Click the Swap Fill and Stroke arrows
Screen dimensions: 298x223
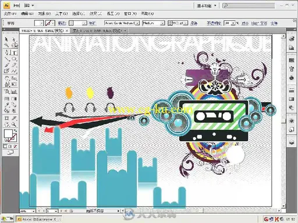pos(15,131)
